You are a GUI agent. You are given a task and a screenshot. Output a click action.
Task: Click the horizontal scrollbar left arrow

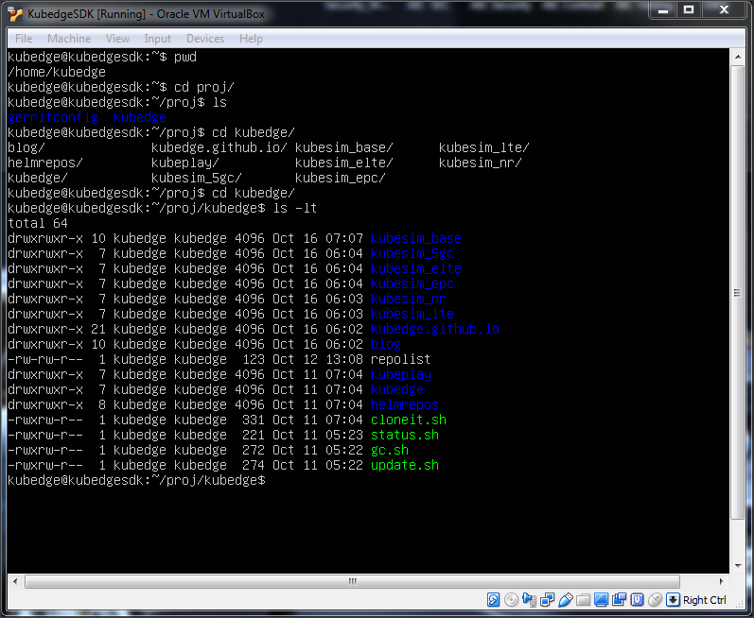15,581
